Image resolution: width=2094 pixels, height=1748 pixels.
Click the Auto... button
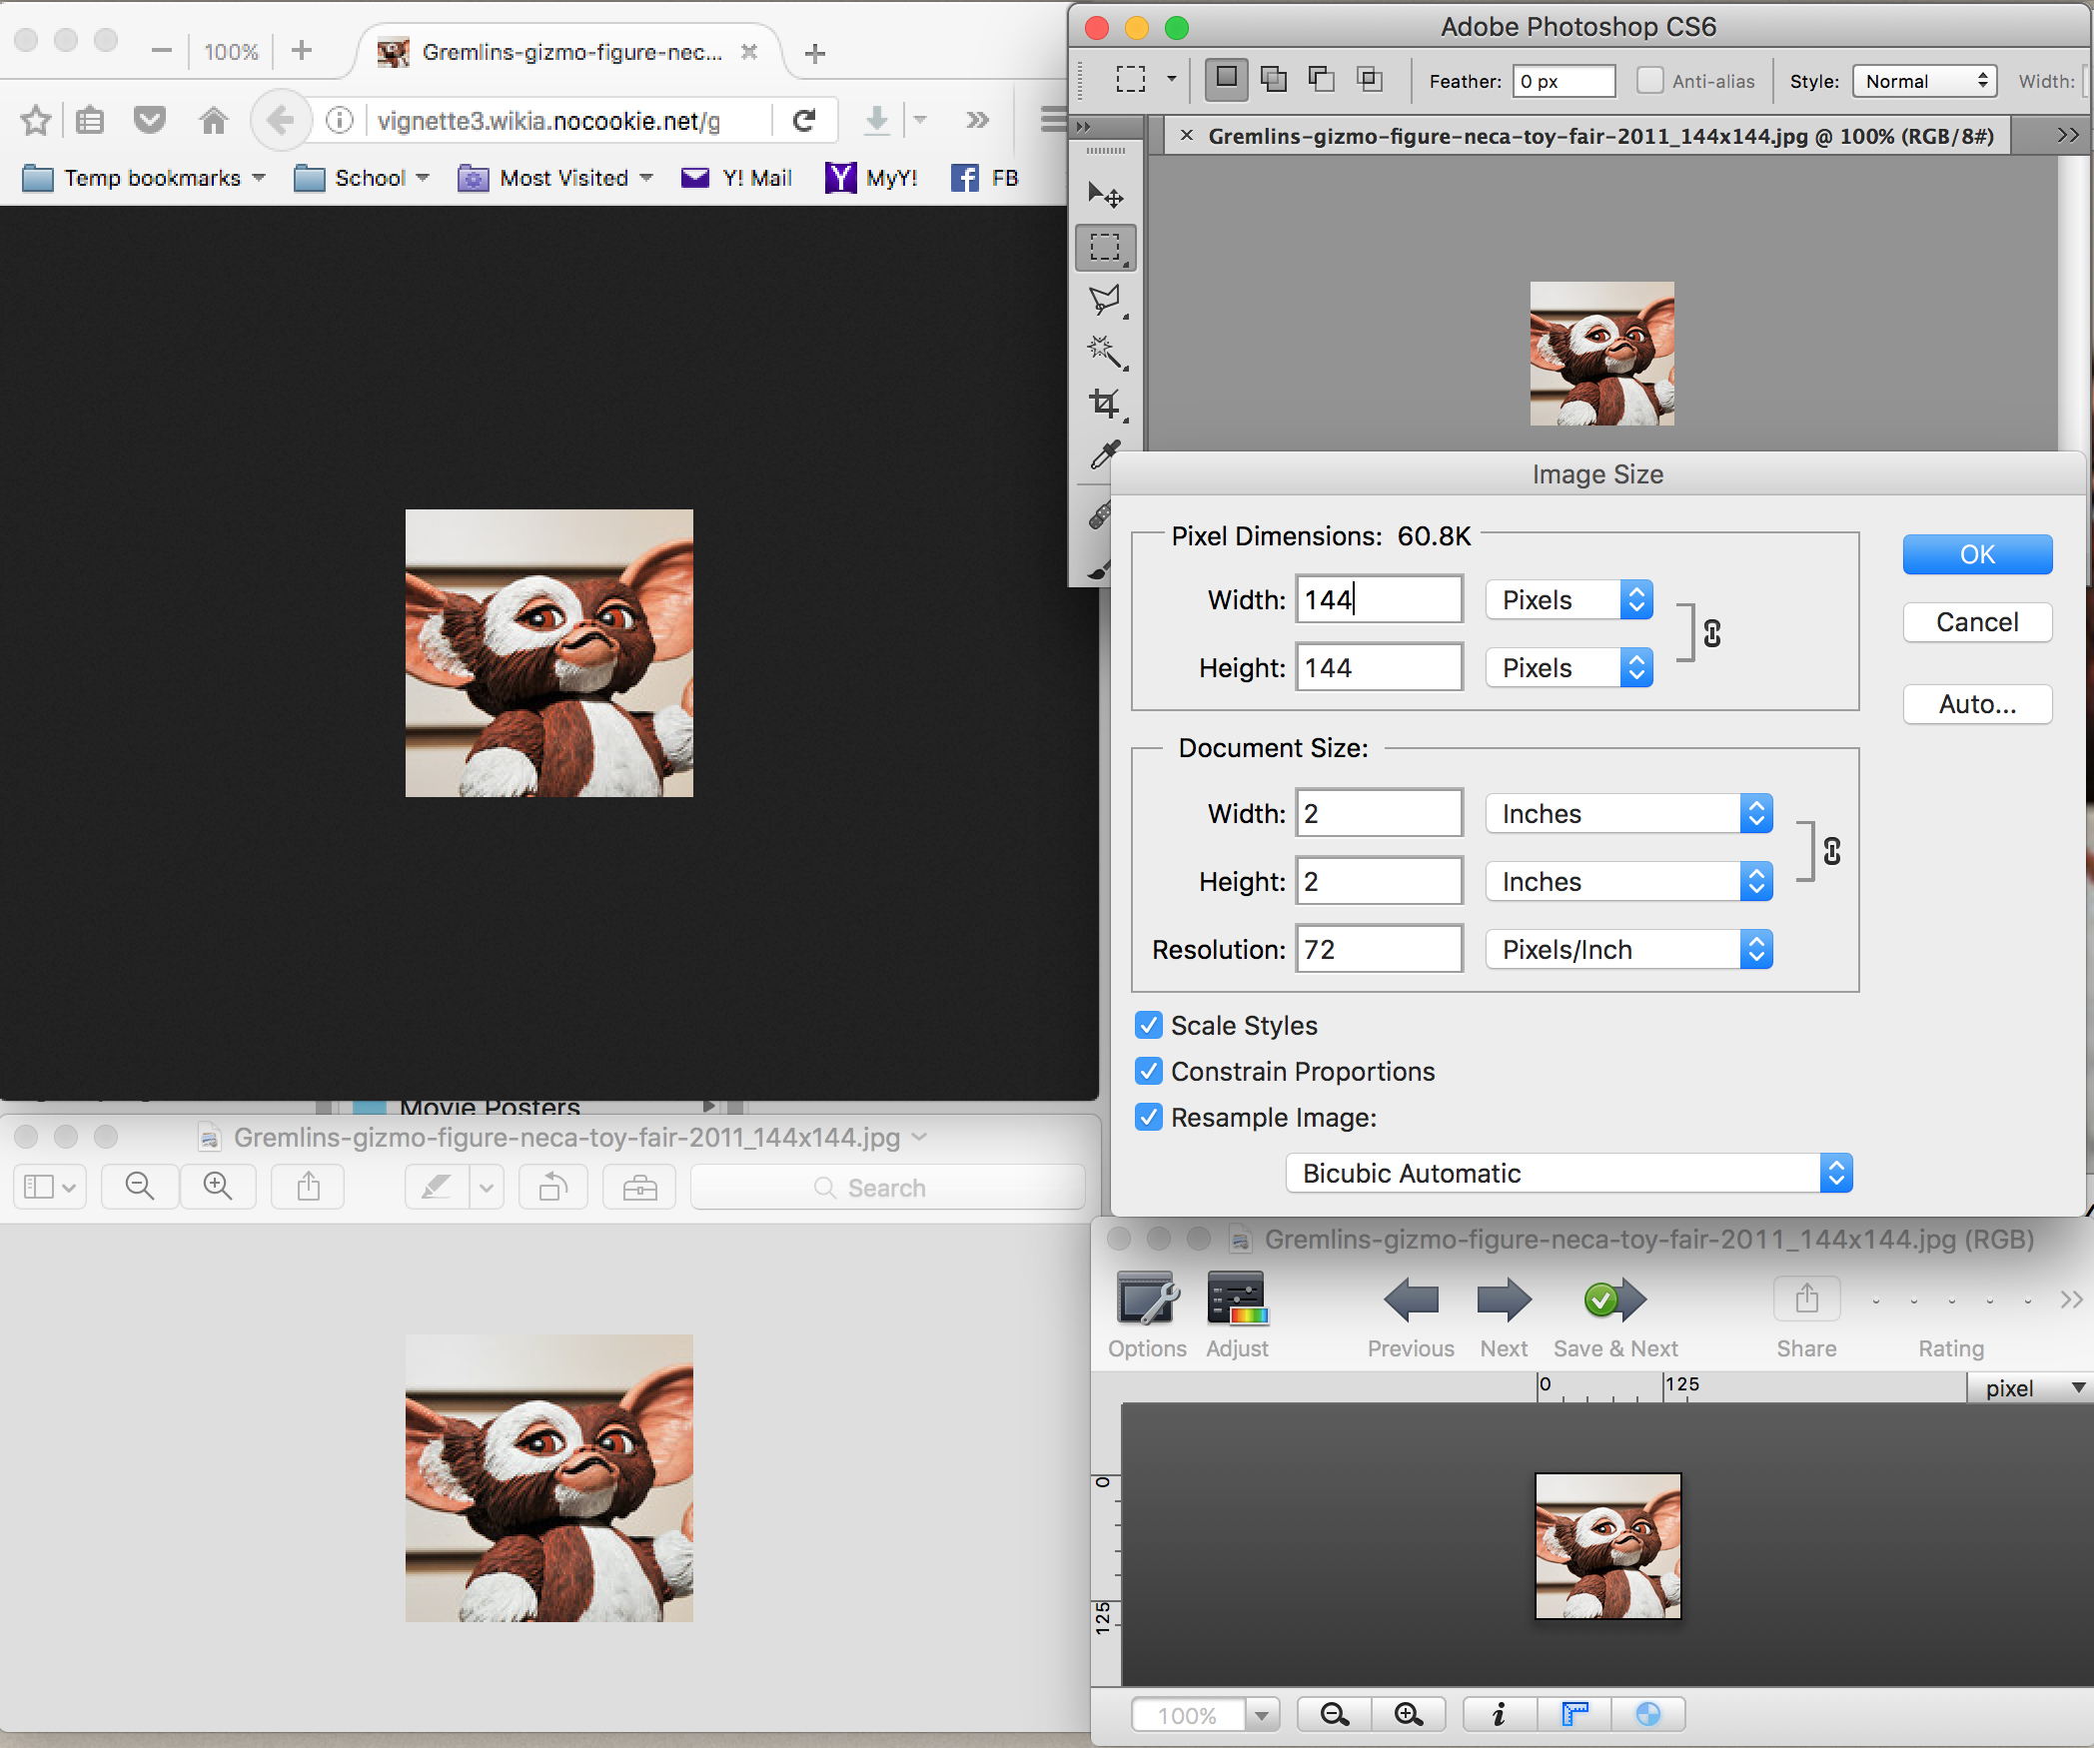(x=1976, y=704)
